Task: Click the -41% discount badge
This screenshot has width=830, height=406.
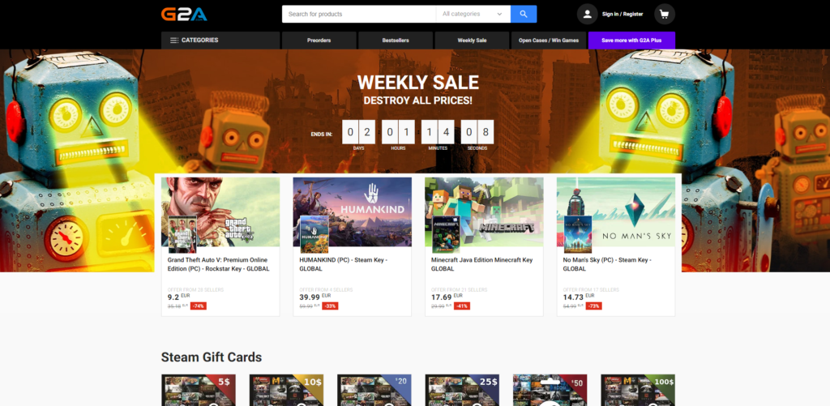Action: click(462, 306)
